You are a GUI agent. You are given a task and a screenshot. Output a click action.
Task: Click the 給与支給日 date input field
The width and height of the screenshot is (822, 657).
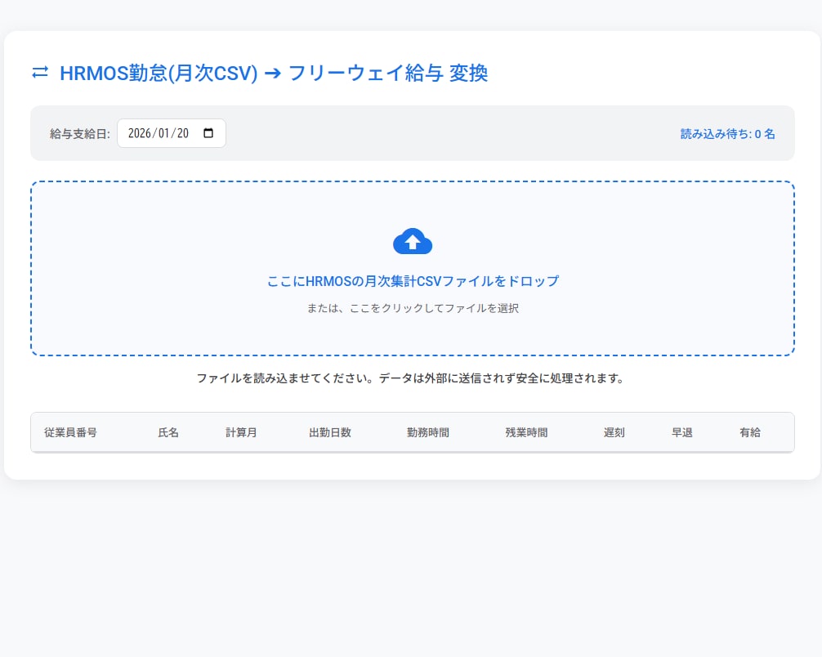point(172,133)
